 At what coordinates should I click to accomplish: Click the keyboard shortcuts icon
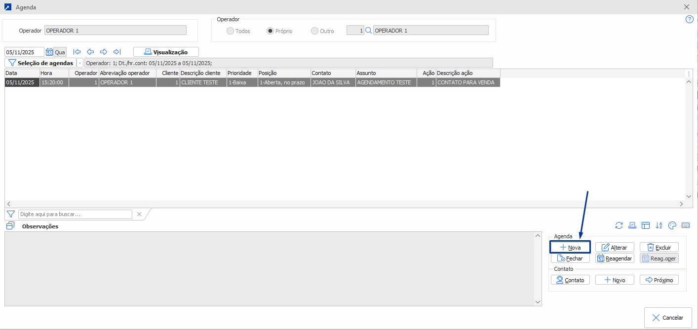point(685,225)
